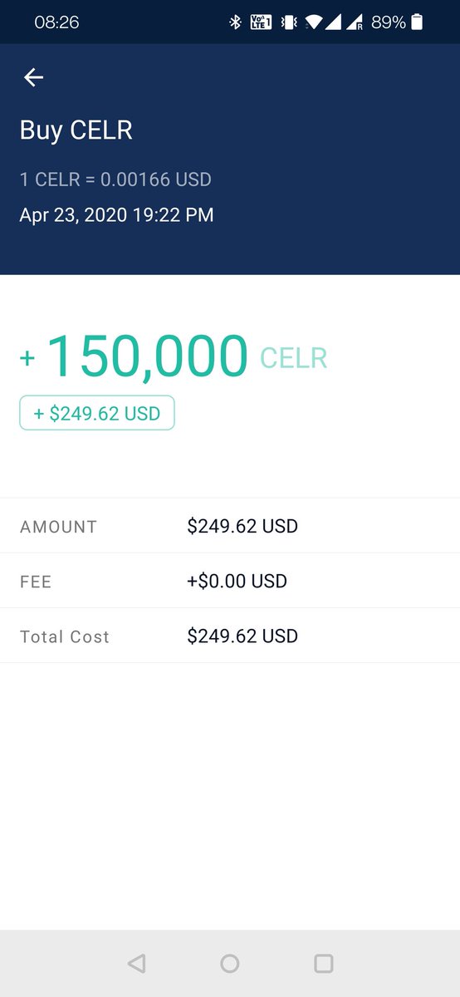The width and height of the screenshot is (460, 997).
Task: Tap the VoLTE status bar icon
Action: coord(261,22)
